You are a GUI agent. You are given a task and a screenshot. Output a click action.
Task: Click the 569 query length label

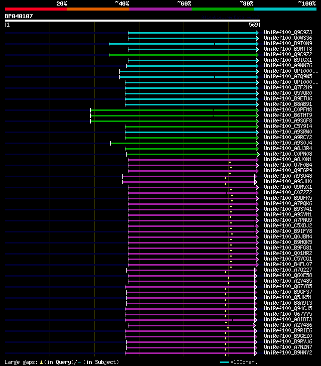coord(253,25)
